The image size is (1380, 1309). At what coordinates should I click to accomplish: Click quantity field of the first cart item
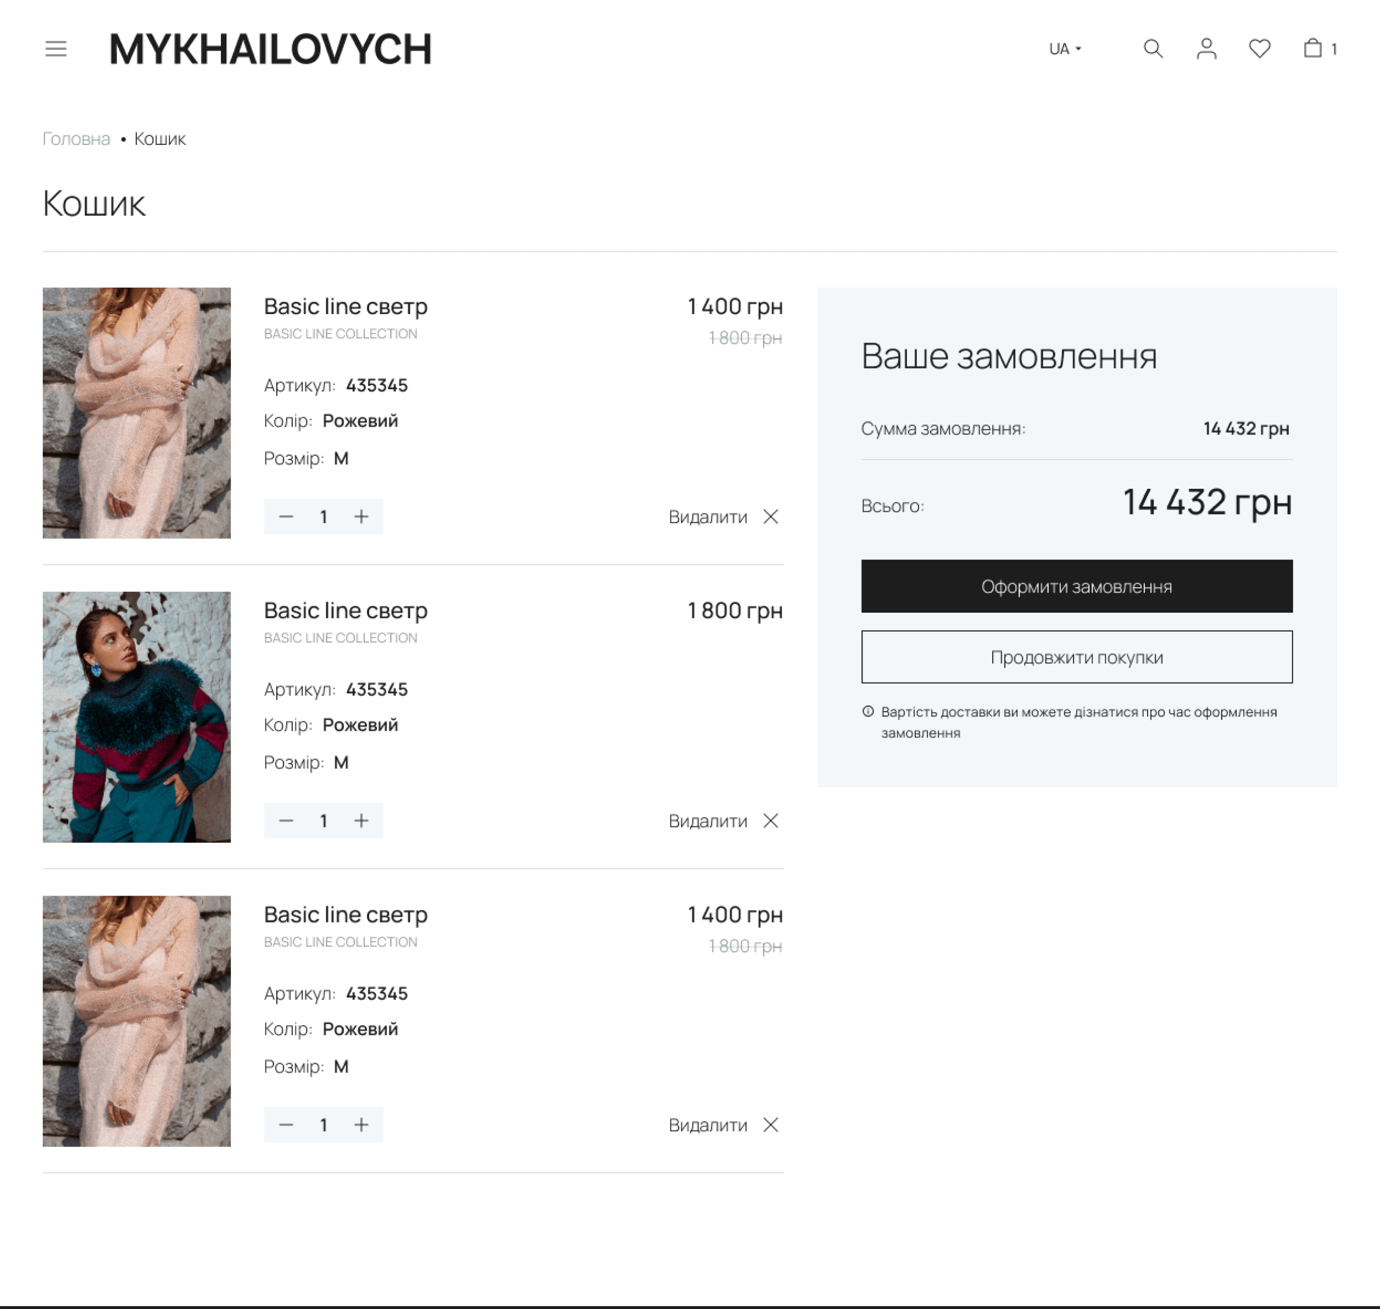click(x=323, y=516)
